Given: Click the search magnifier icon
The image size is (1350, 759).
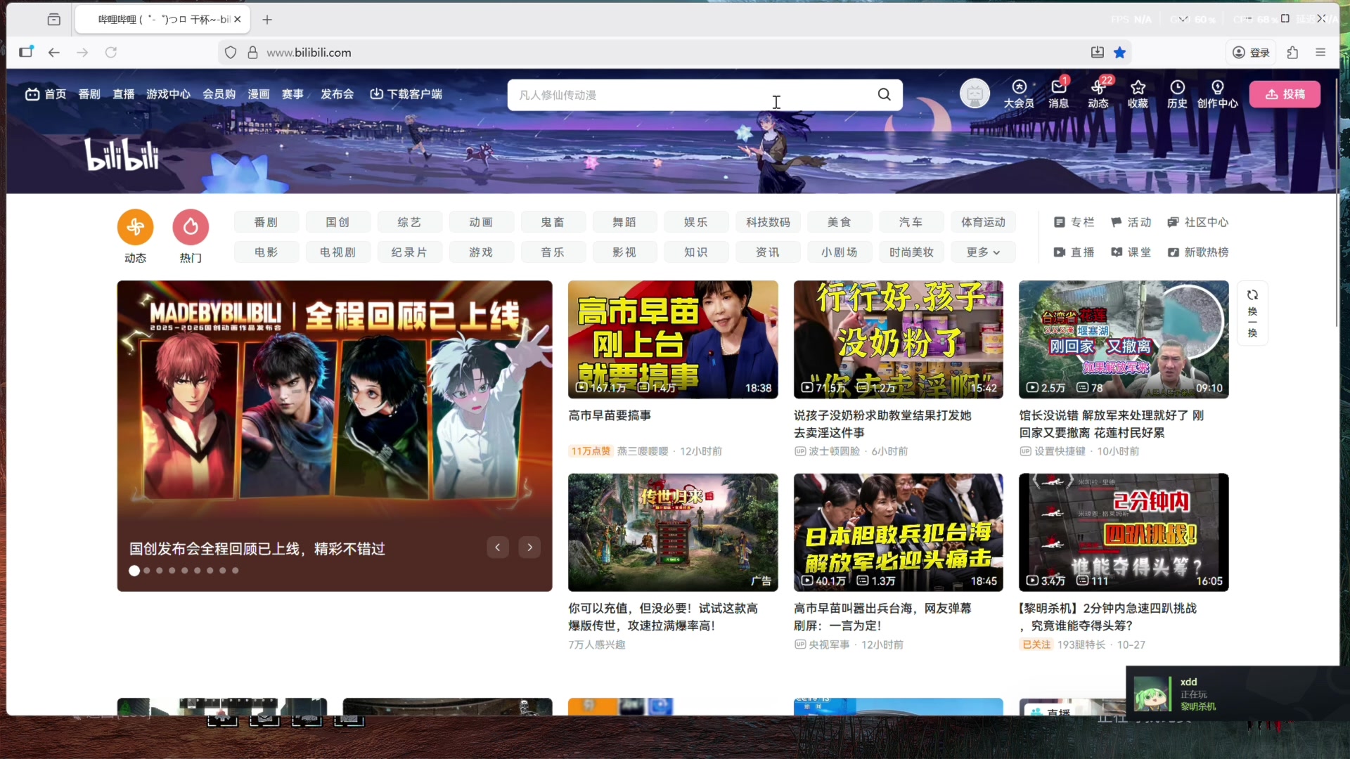Looking at the screenshot, I should [884, 94].
